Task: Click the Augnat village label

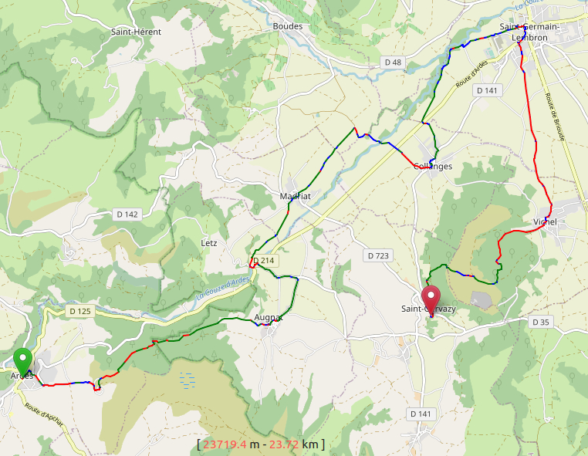Action: tap(268, 318)
